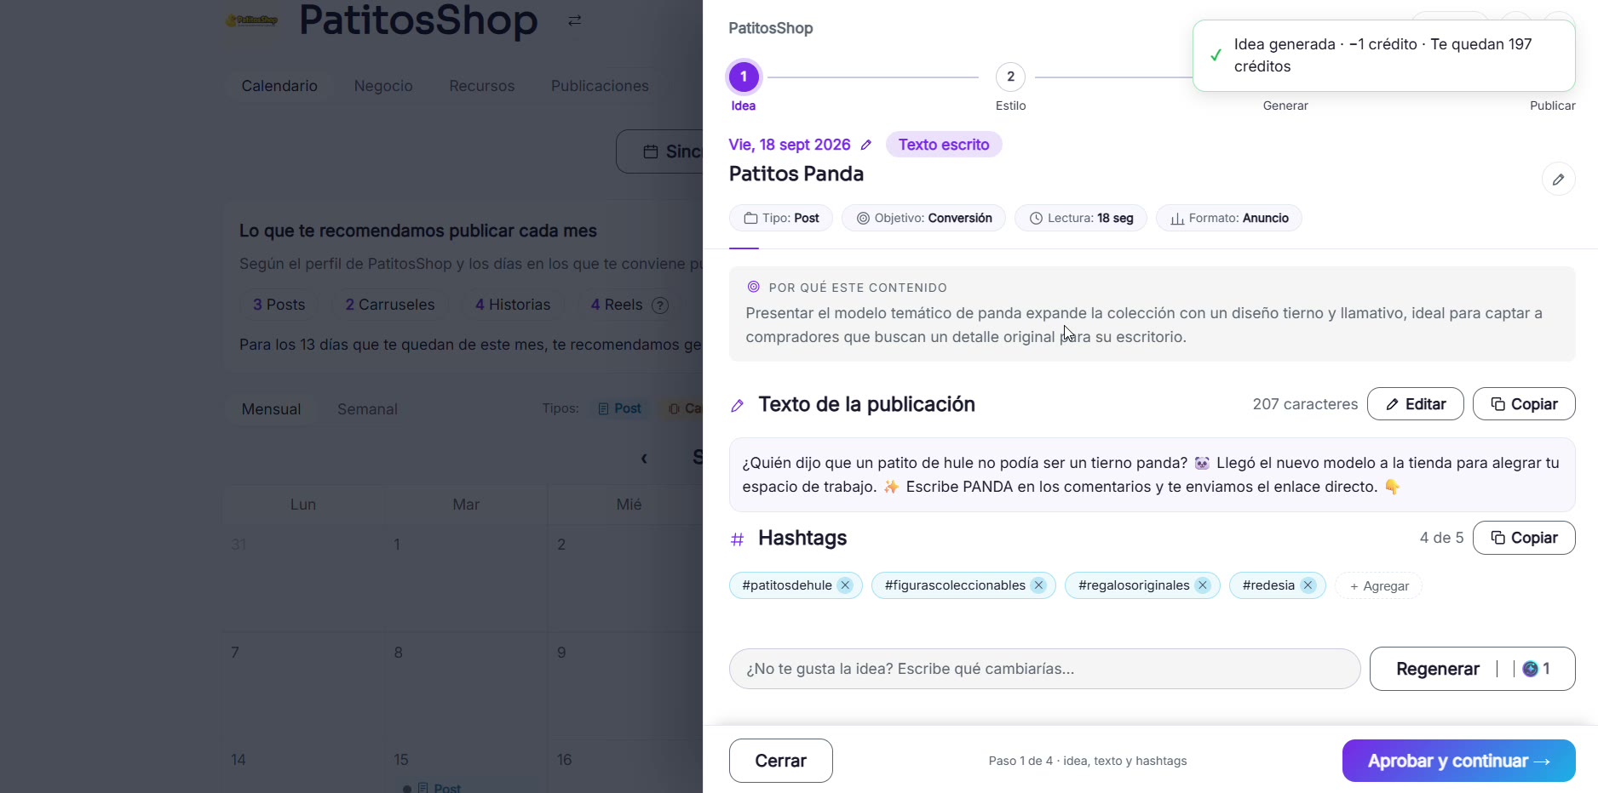The image size is (1598, 793).
Task: Click the Sincronizar calendar button
Action: 660,151
